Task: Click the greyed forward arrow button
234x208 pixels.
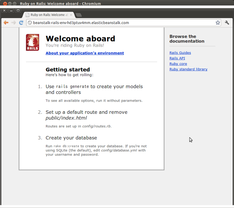Action: (x=13, y=23)
